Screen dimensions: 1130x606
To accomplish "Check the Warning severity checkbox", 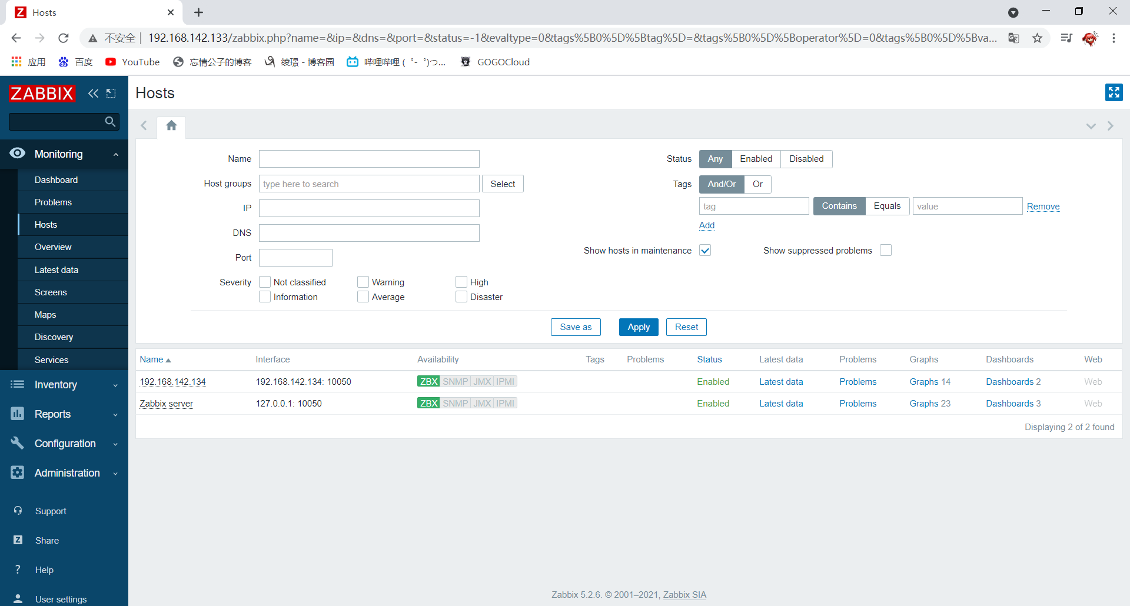I will [x=363, y=282].
